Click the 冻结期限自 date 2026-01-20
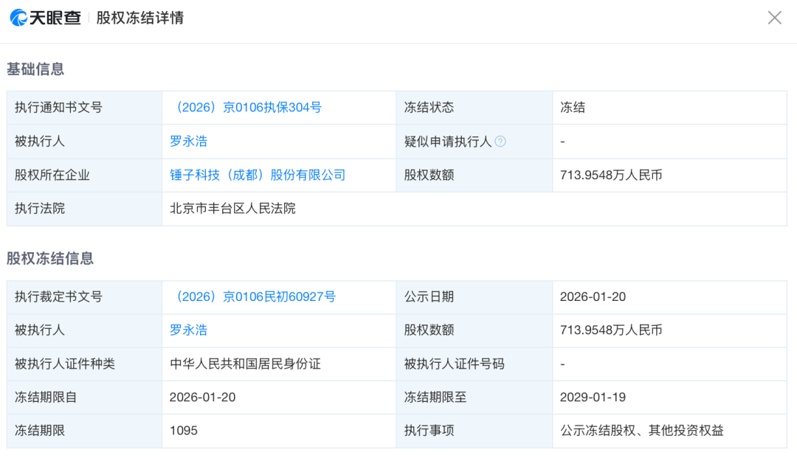Viewport: 797px width, 458px height. [201, 398]
